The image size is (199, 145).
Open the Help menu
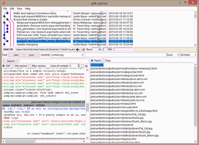(28, 9)
